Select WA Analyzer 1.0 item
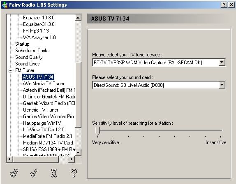Viewport: 236px width, 184px height. tap(39, 37)
